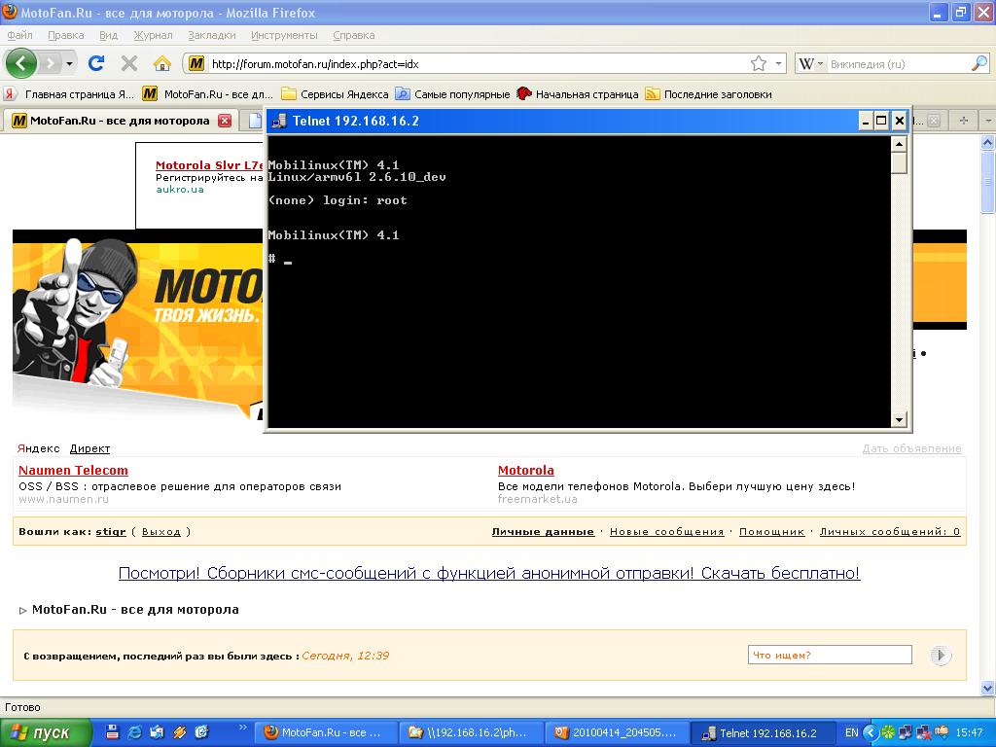Click the aukro.ua link
The width and height of the screenshot is (996, 747).
(180, 190)
